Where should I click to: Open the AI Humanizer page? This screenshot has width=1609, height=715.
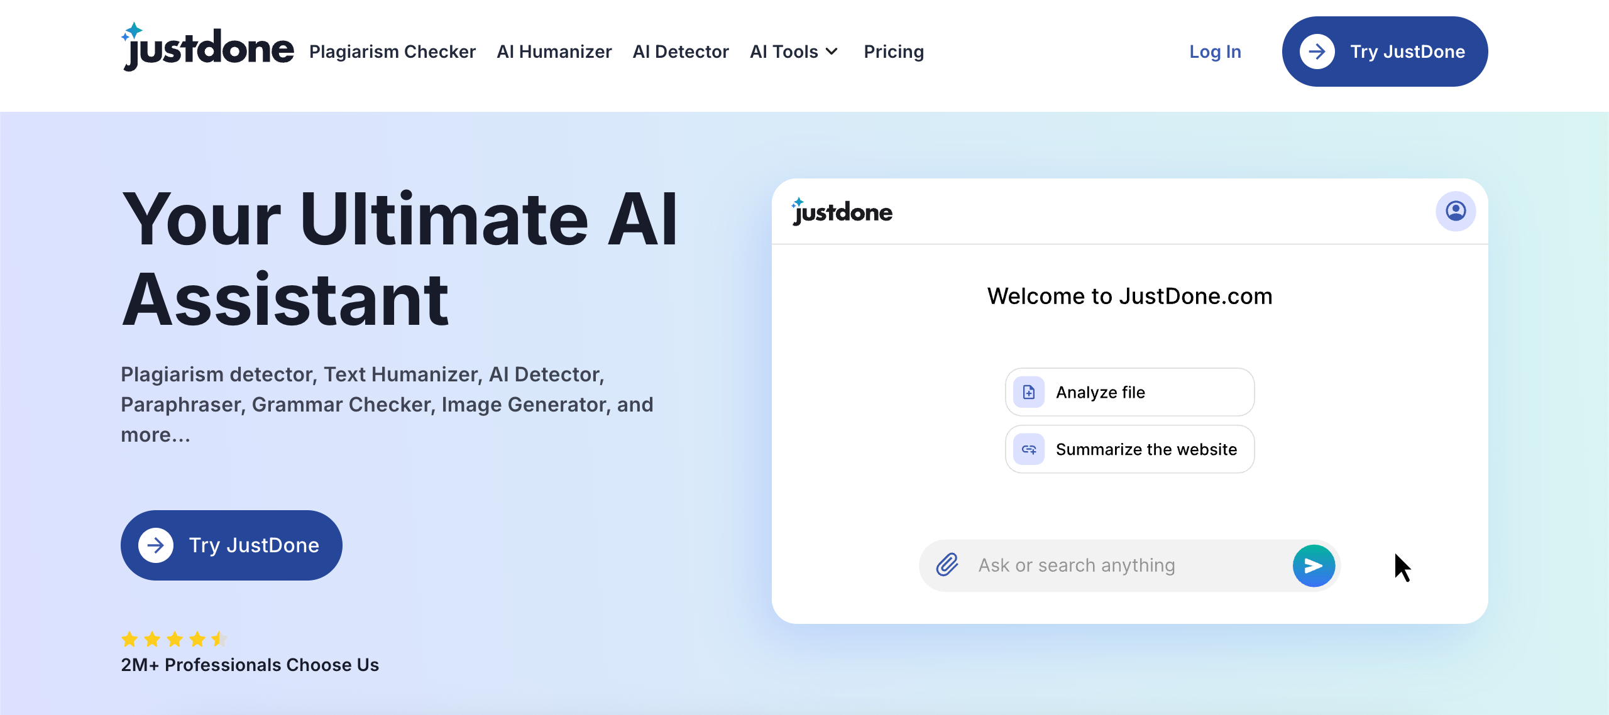point(554,52)
